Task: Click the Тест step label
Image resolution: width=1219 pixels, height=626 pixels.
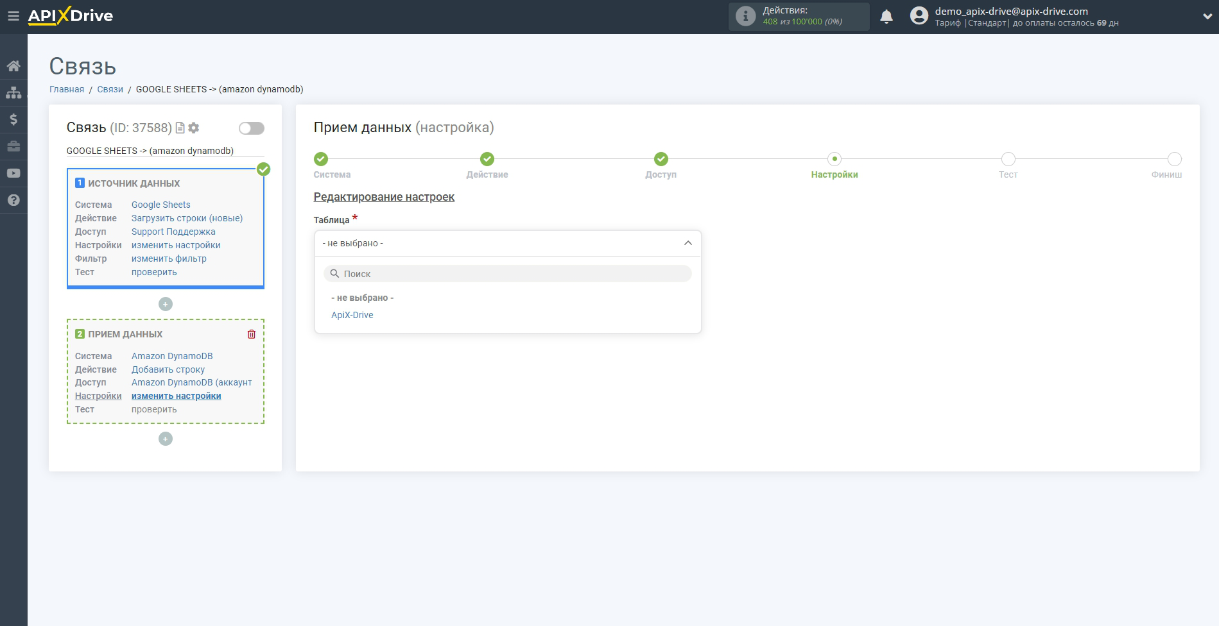Action: point(1008,174)
